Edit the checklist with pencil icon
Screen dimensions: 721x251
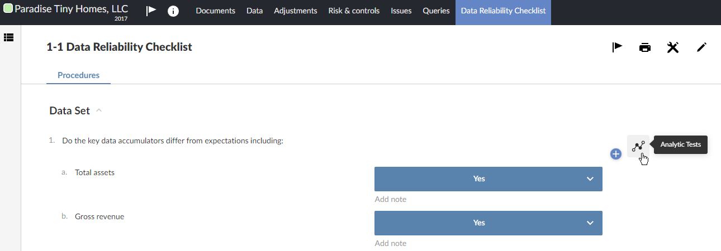pos(701,47)
